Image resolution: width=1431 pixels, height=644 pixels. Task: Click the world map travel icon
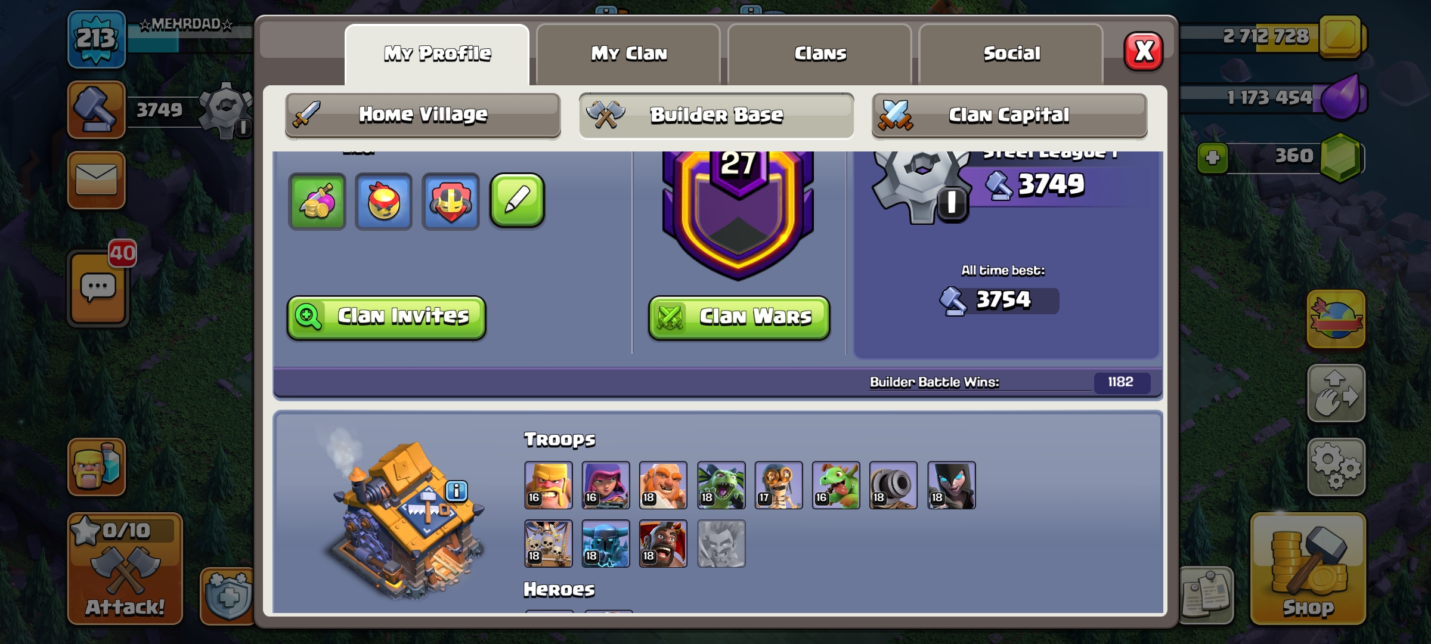pyautogui.click(x=1336, y=319)
